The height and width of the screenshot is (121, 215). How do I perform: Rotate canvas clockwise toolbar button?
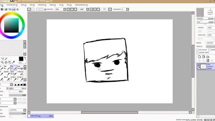click(x=95, y=9)
